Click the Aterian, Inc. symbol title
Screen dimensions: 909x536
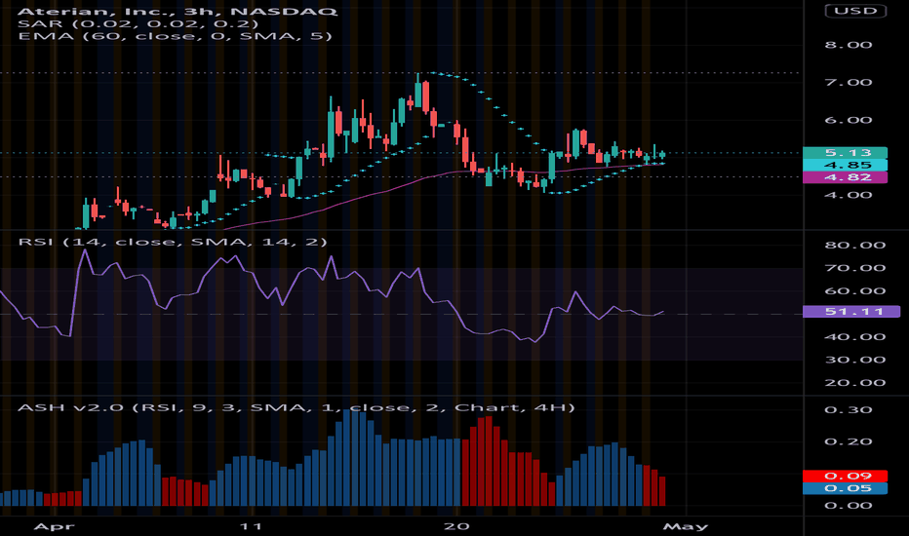pos(177,11)
